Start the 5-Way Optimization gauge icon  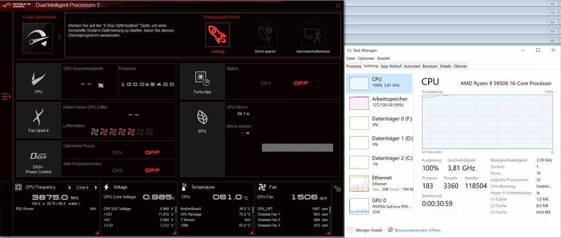38,38
